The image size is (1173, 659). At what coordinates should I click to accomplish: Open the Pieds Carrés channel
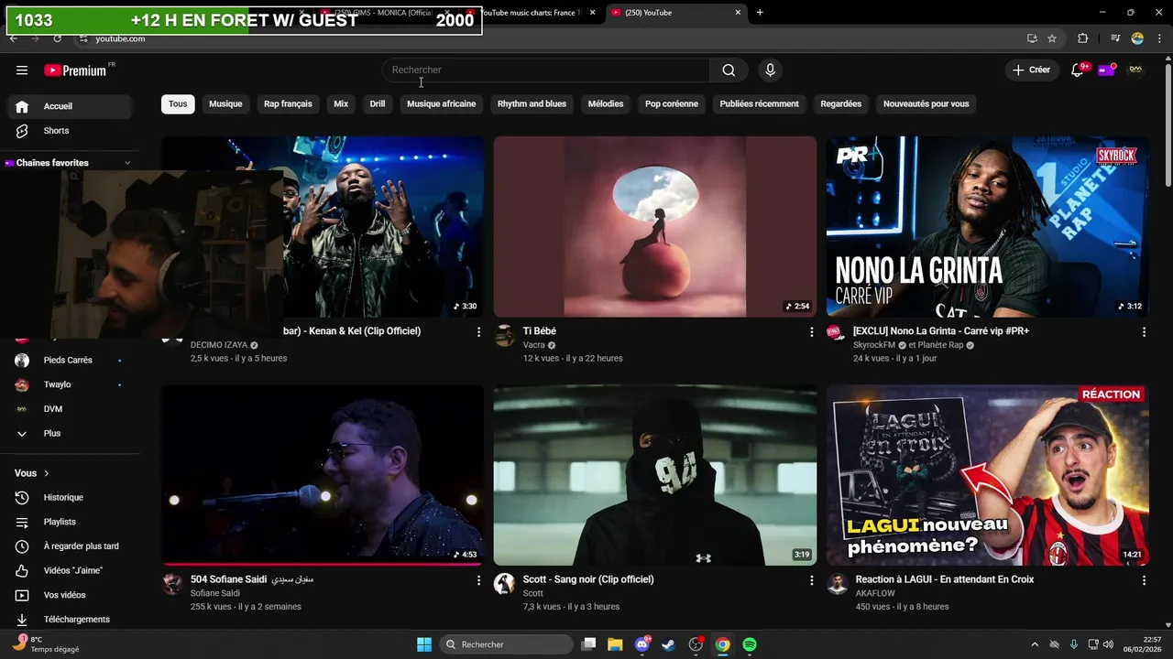point(70,361)
